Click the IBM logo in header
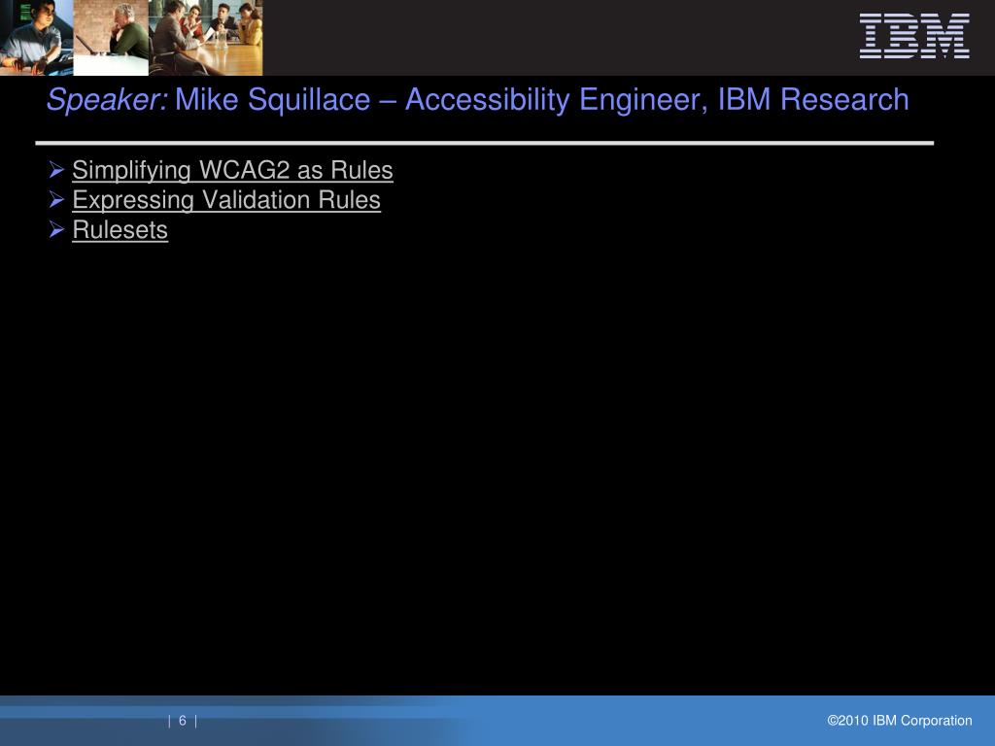This screenshot has height=746, width=995. pos(914,37)
